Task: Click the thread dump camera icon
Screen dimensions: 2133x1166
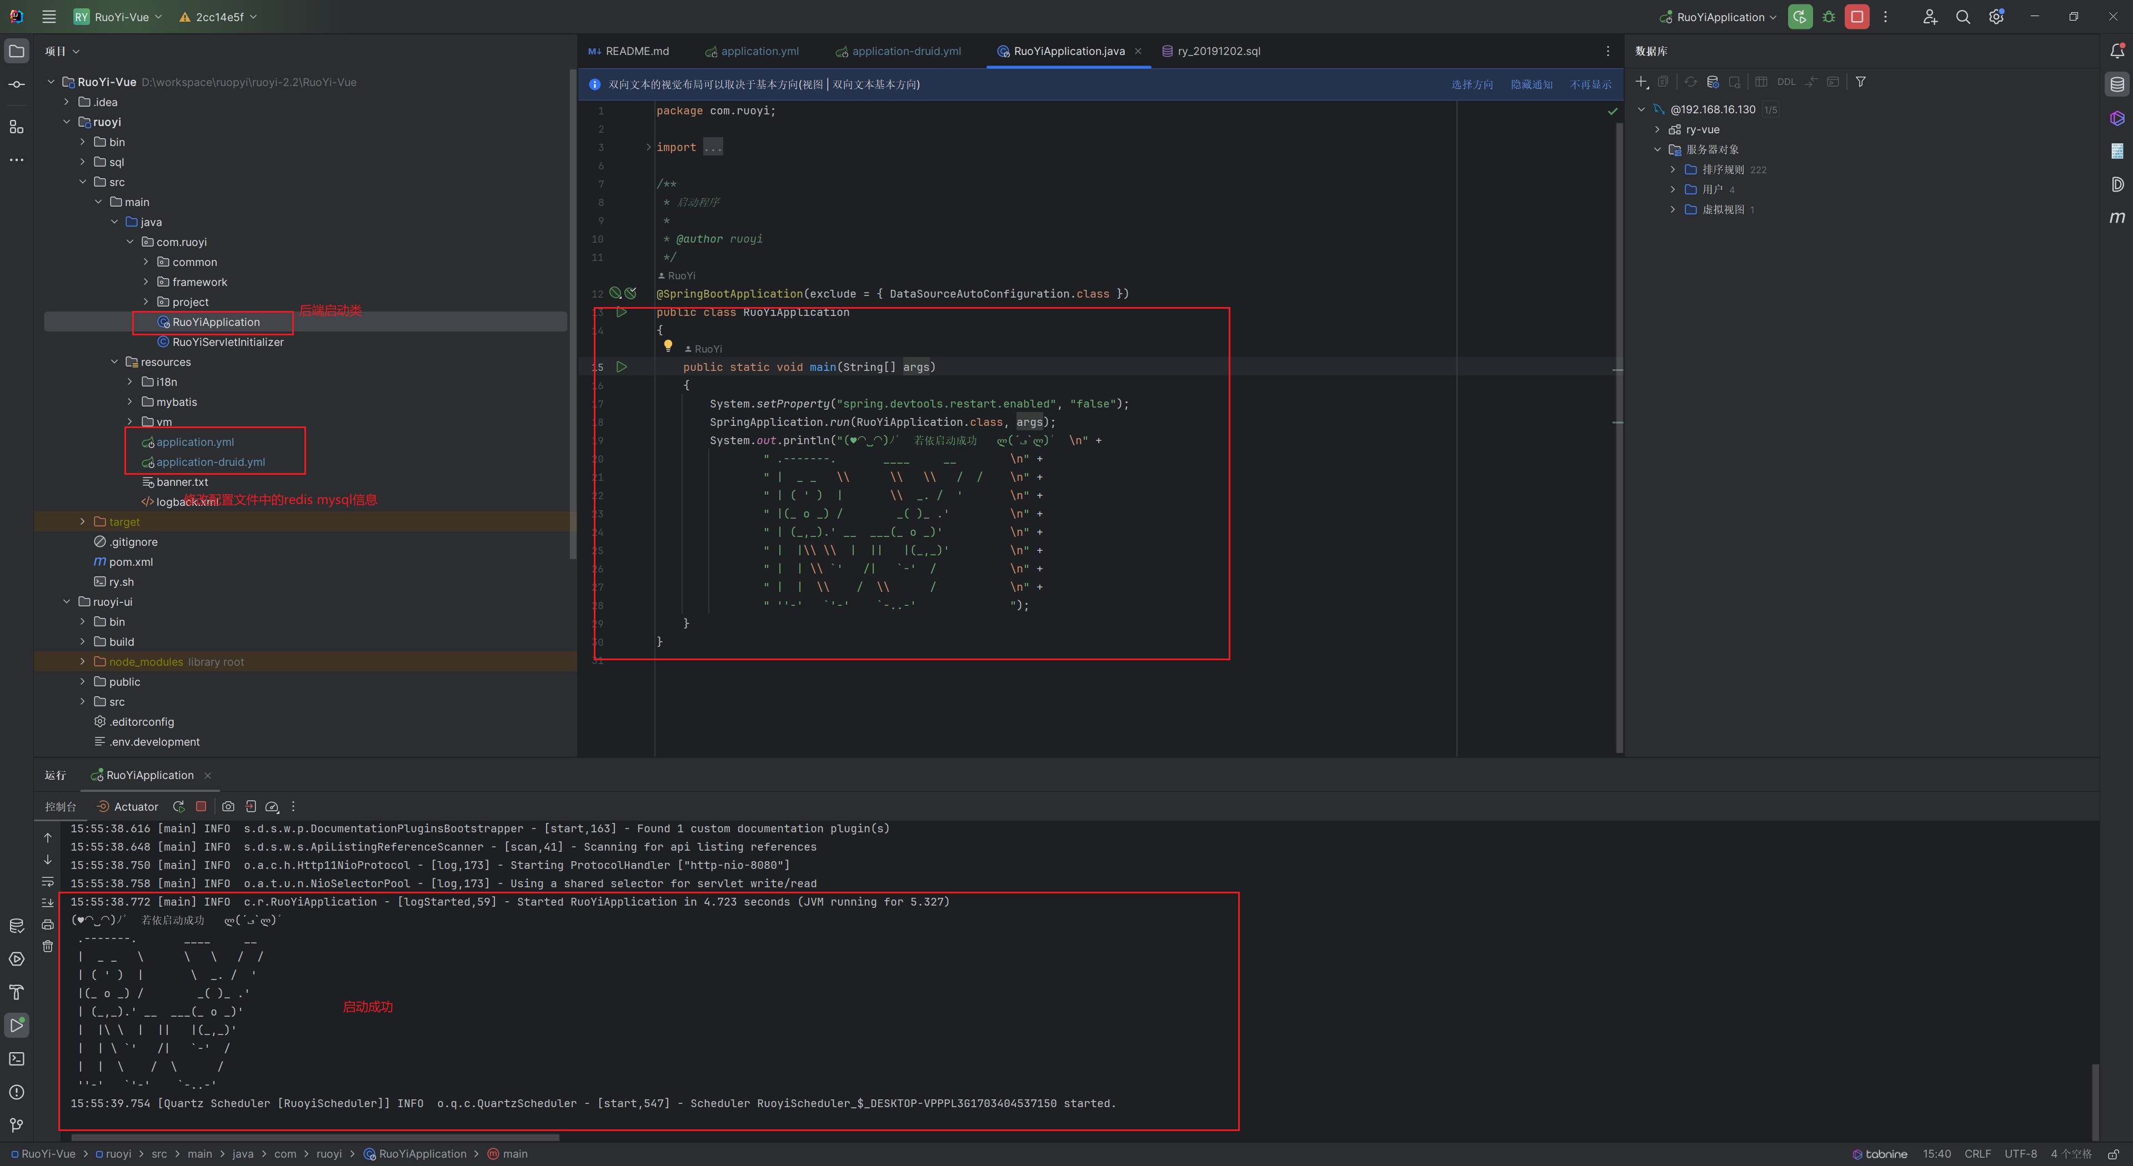Action: tap(228, 806)
